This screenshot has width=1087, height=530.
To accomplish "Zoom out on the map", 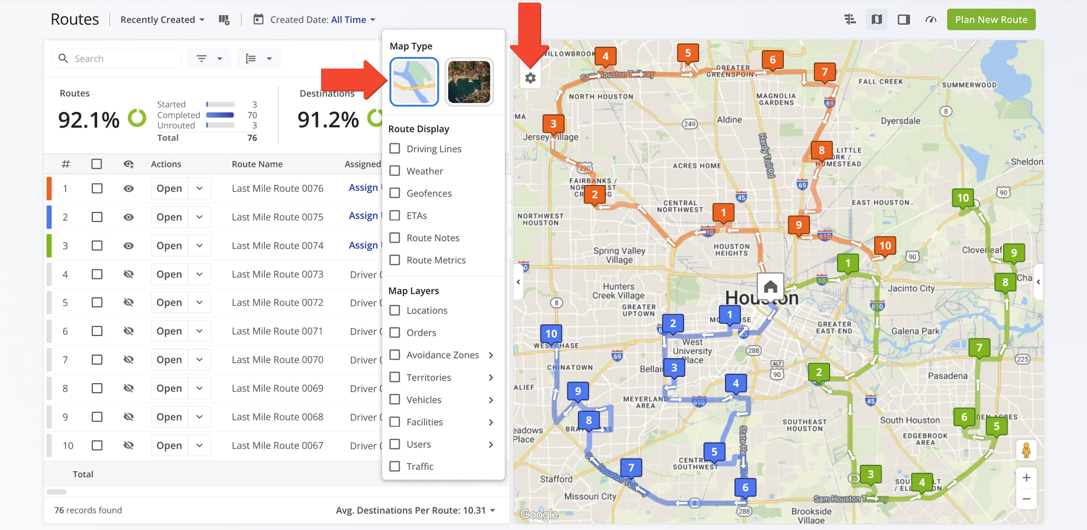I will 1026,499.
